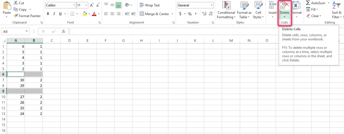Viewport: 344px width, 134px height.
Task: Decrease font size with the small A
Action: tap(97, 5)
